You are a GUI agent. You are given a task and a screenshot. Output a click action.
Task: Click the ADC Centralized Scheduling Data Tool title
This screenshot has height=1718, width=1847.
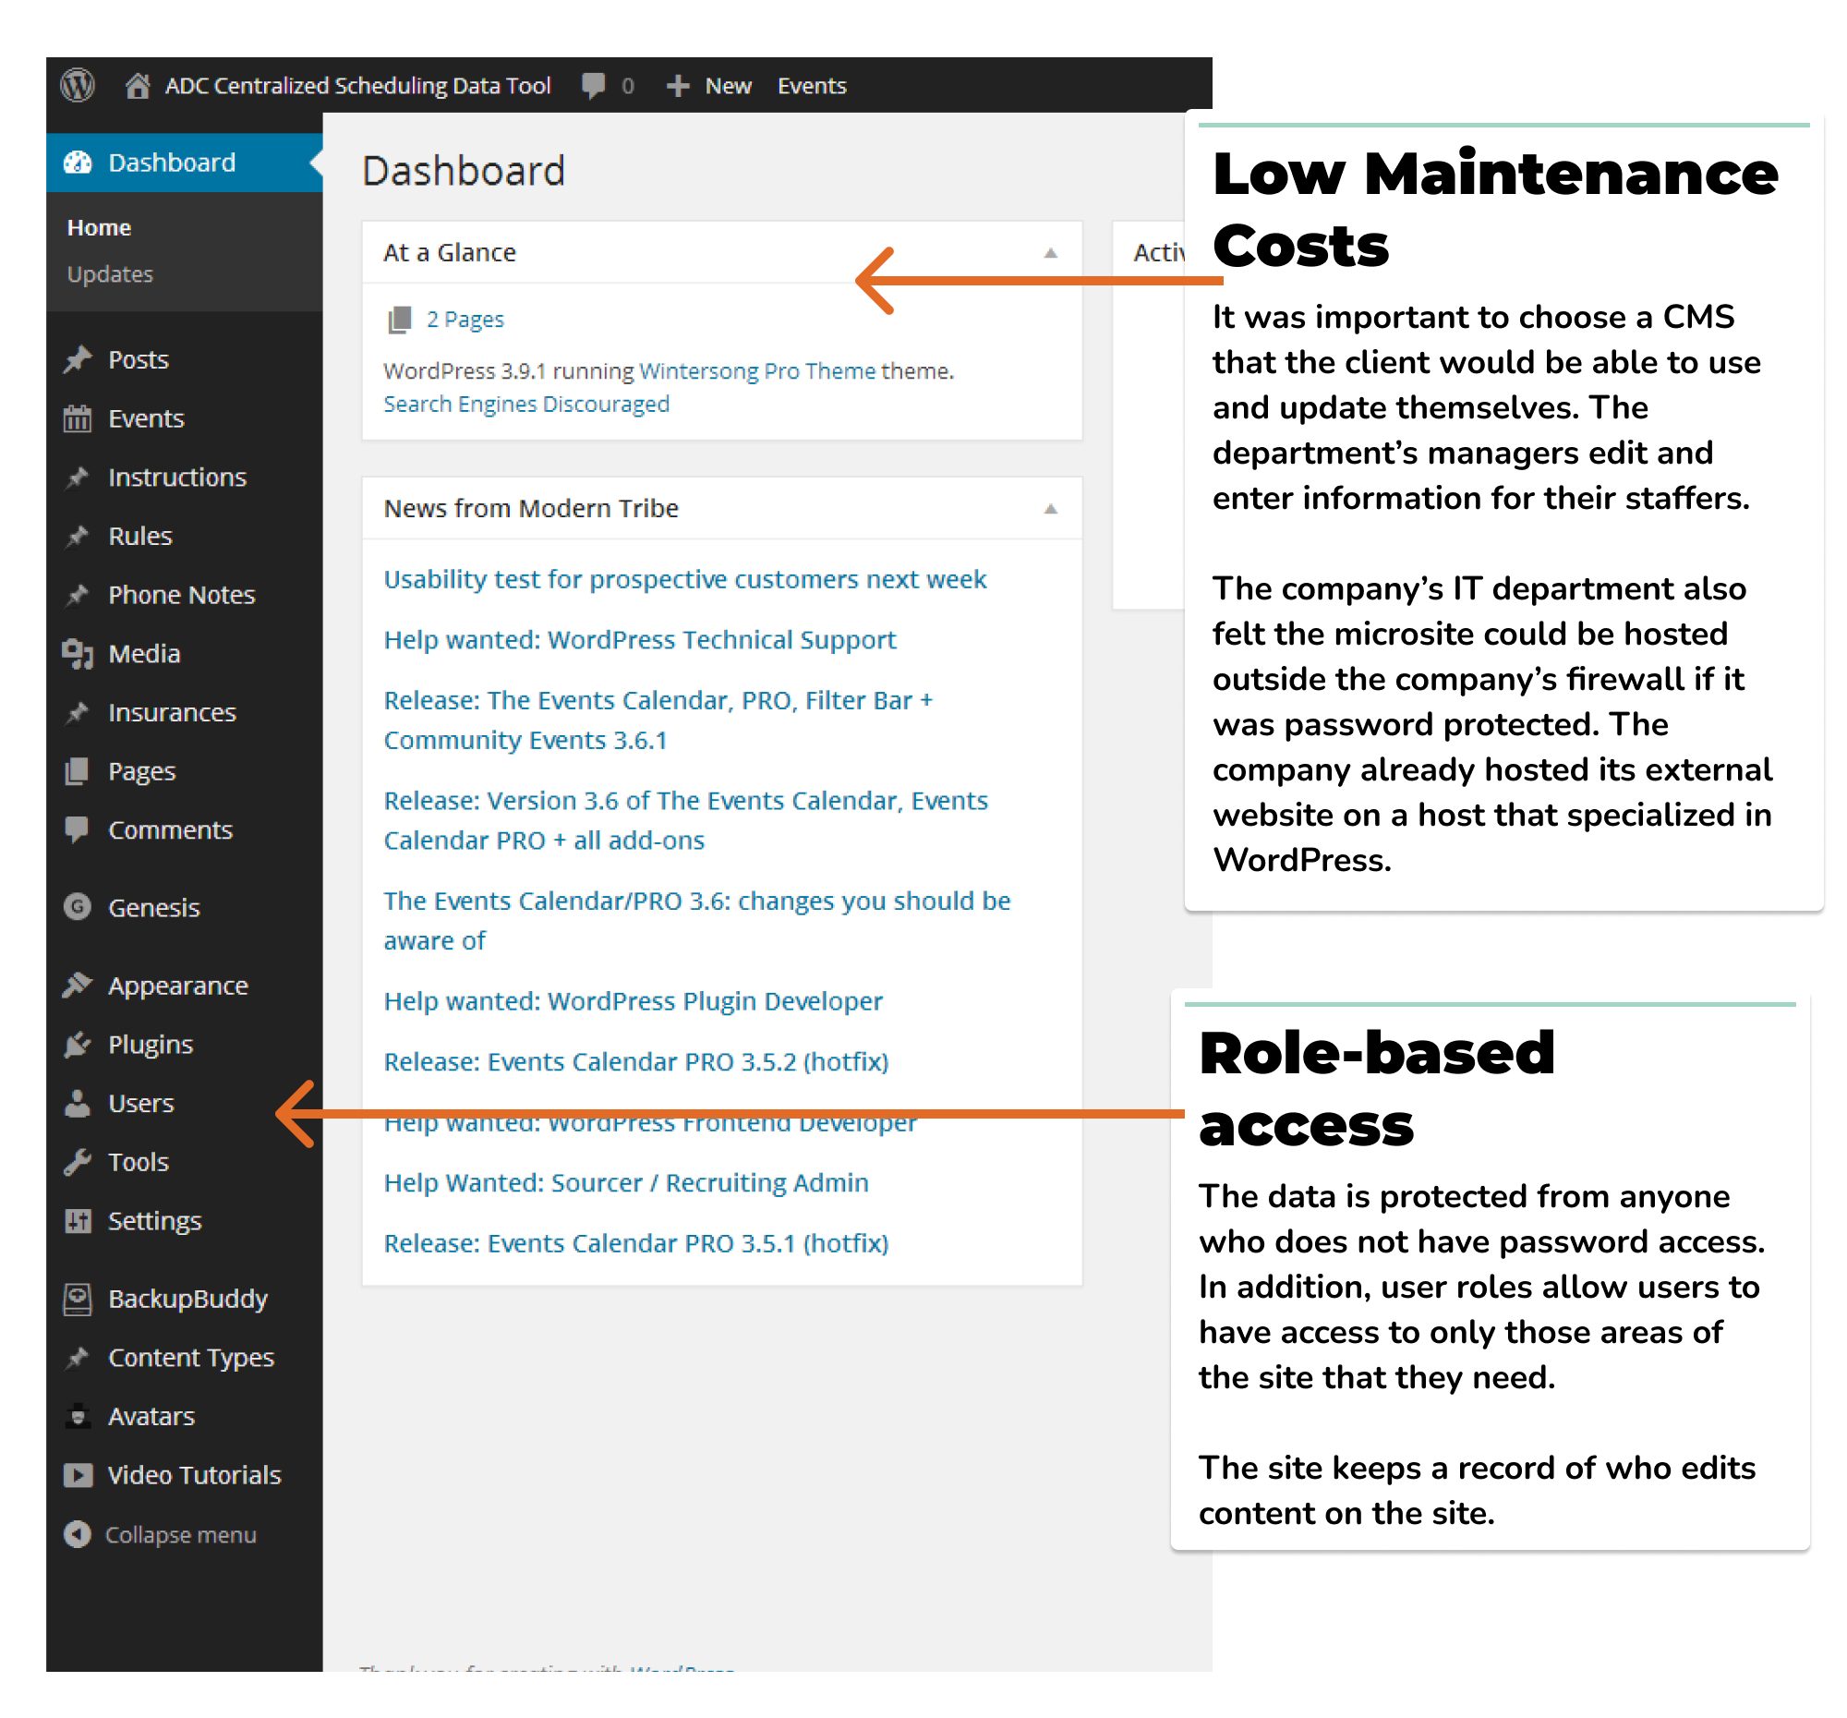click(x=358, y=87)
